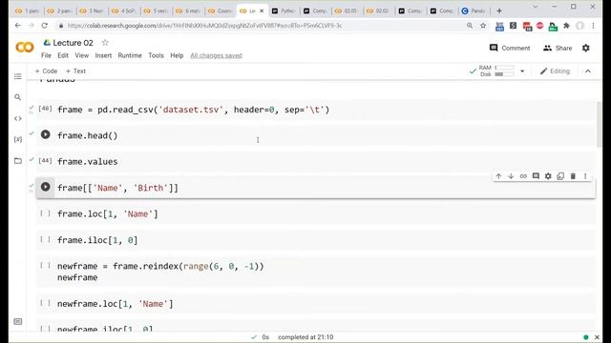Image resolution: width=611 pixels, height=343 pixels.
Task: Open the Edit menu
Action: 63,55
